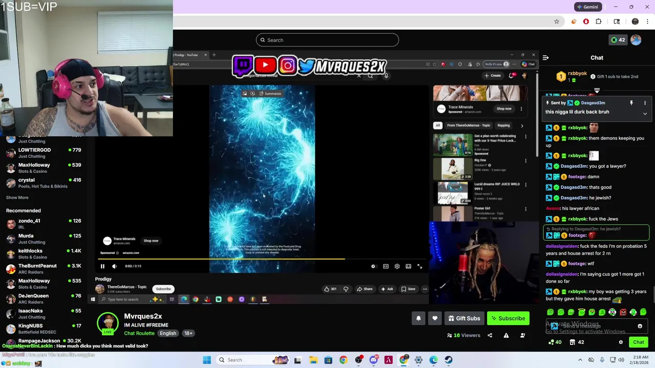Open LOWTIERGOD channel in sidebar

[43, 153]
